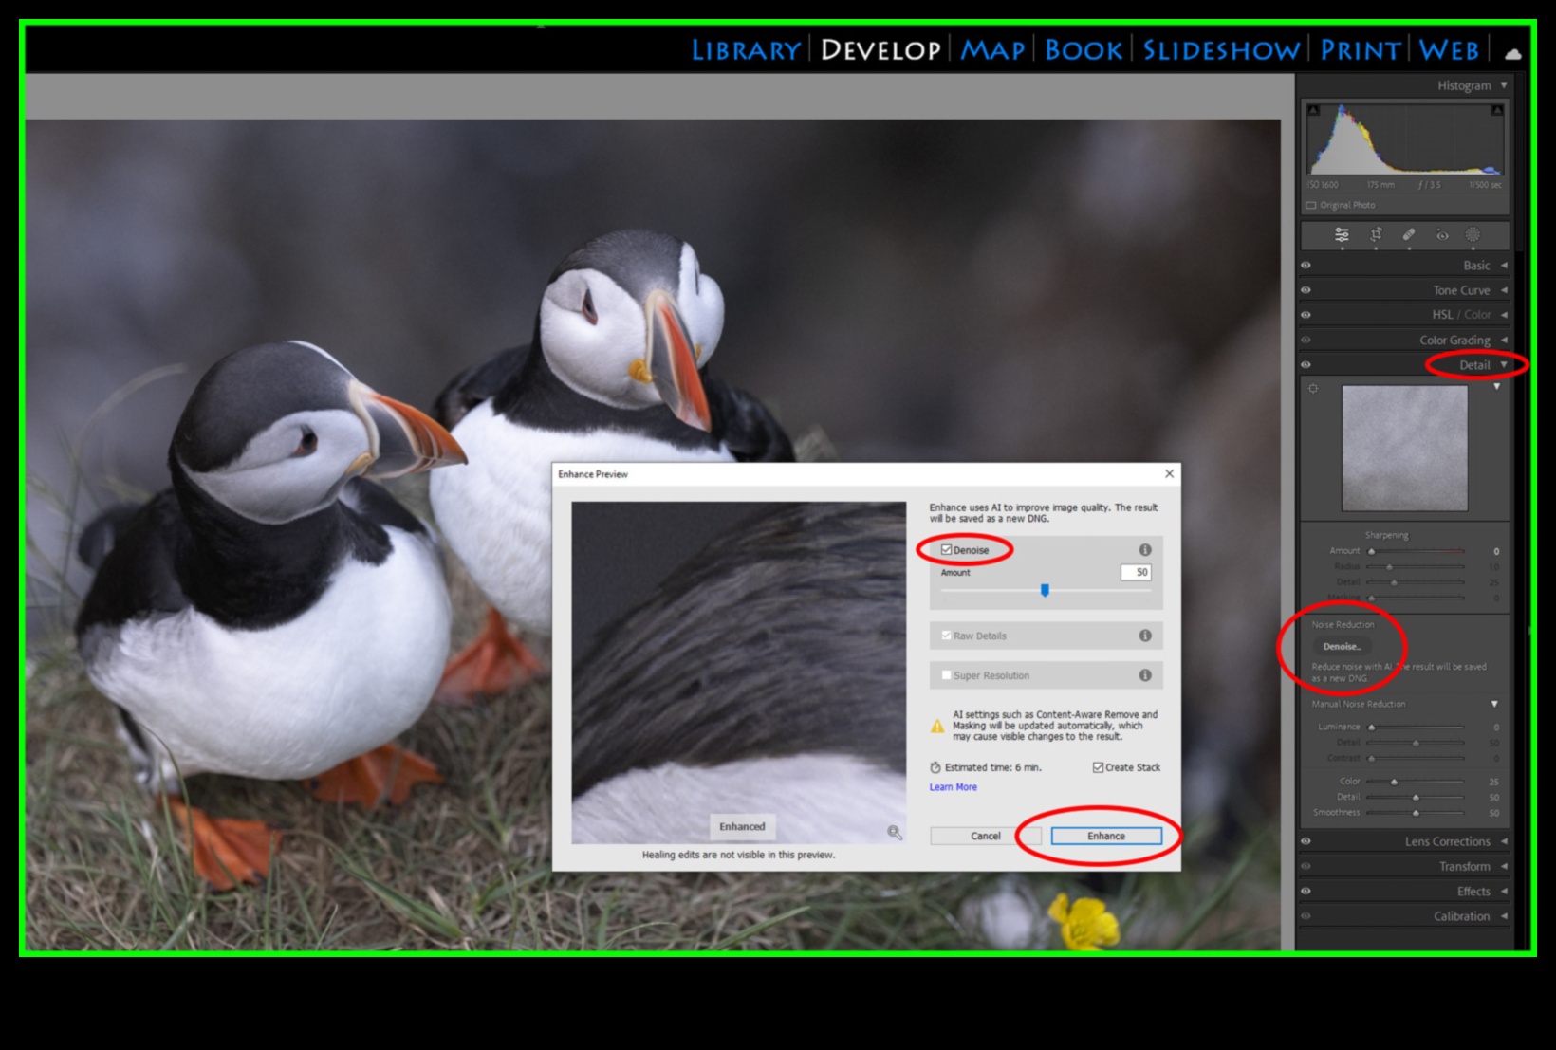Select the Crop tool in the tool strip
Image resolution: width=1556 pixels, height=1050 pixels.
click(x=1375, y=234)
